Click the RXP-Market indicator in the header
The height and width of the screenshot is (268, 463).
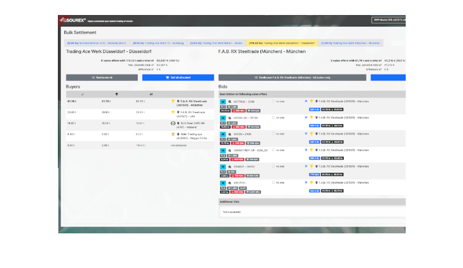[x=388, y=20]
